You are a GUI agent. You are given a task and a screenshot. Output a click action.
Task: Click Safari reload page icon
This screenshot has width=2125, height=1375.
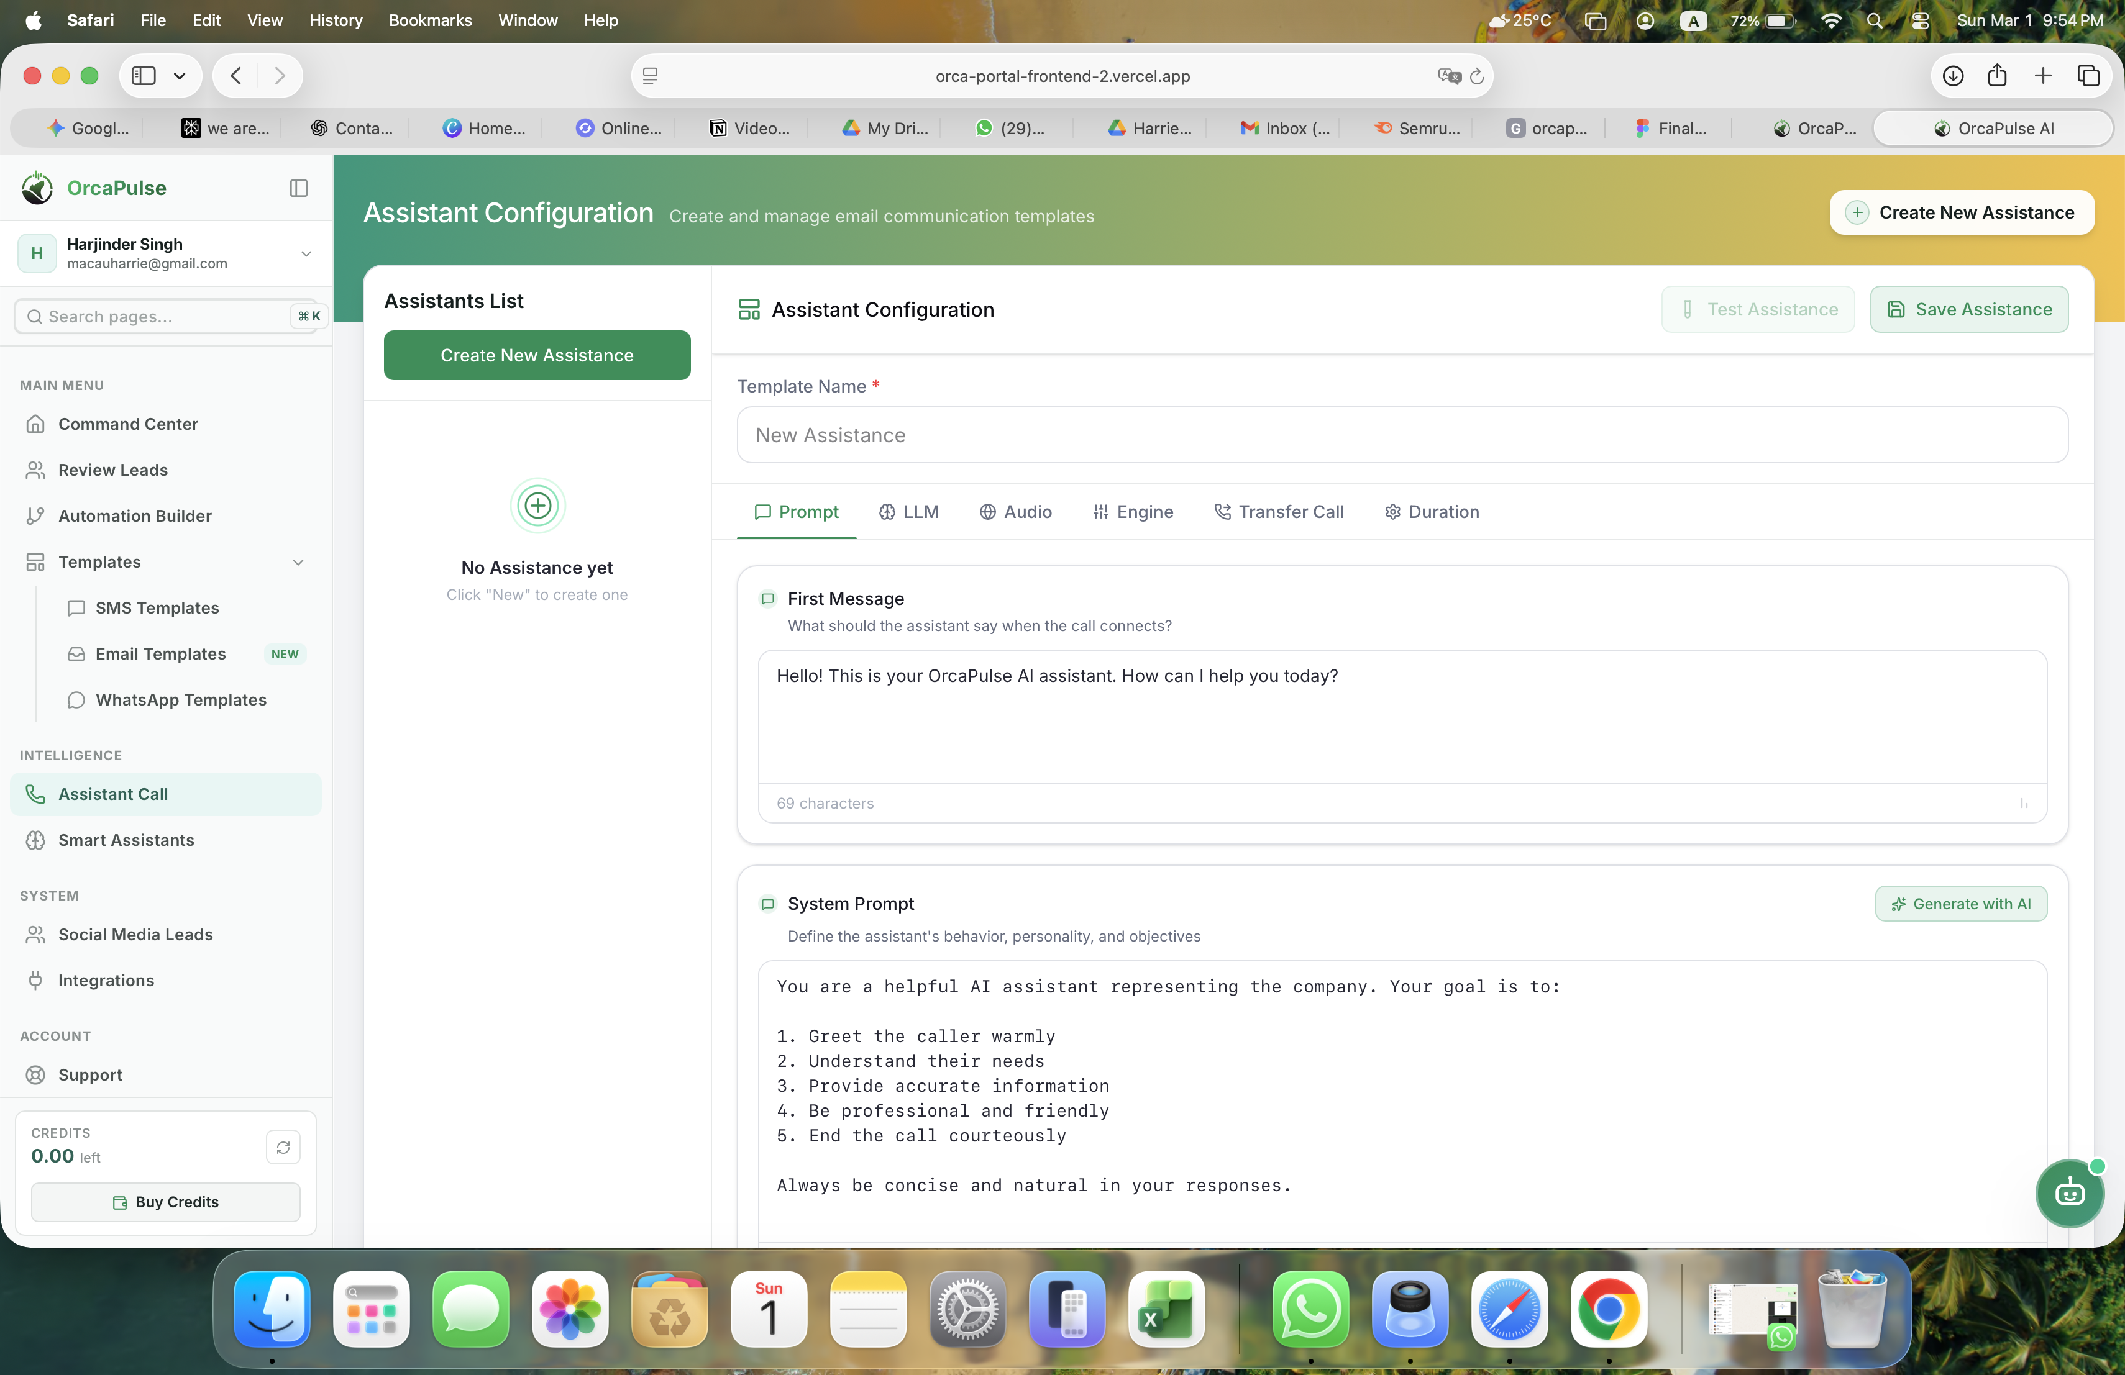coord(1477,77)
